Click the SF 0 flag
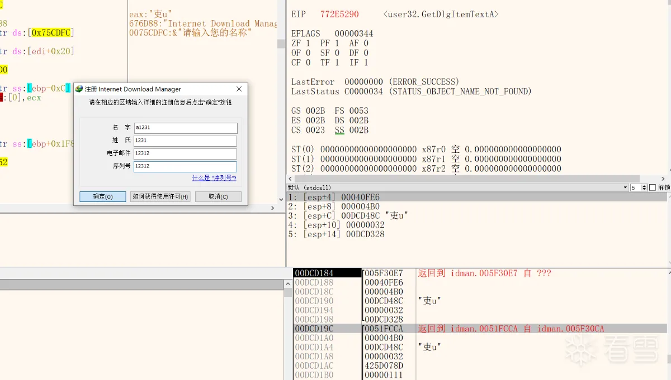This screenshot has height=380, width=671. pos(329,53)
